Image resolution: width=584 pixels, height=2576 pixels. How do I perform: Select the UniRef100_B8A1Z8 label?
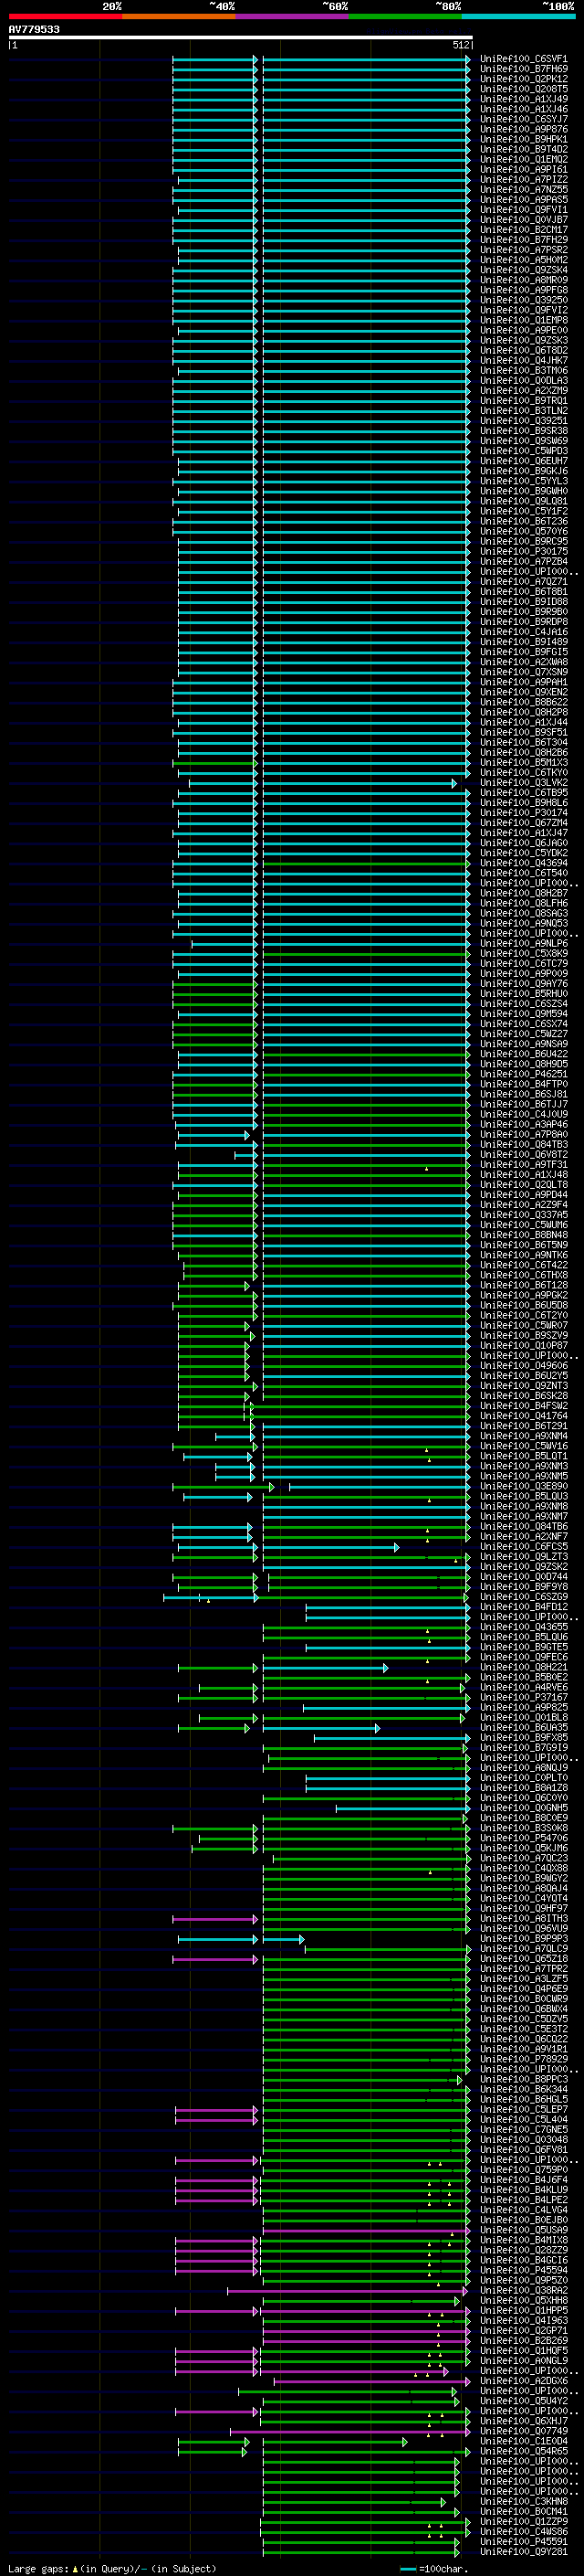pyautogui.click(x=524, y=1788)
